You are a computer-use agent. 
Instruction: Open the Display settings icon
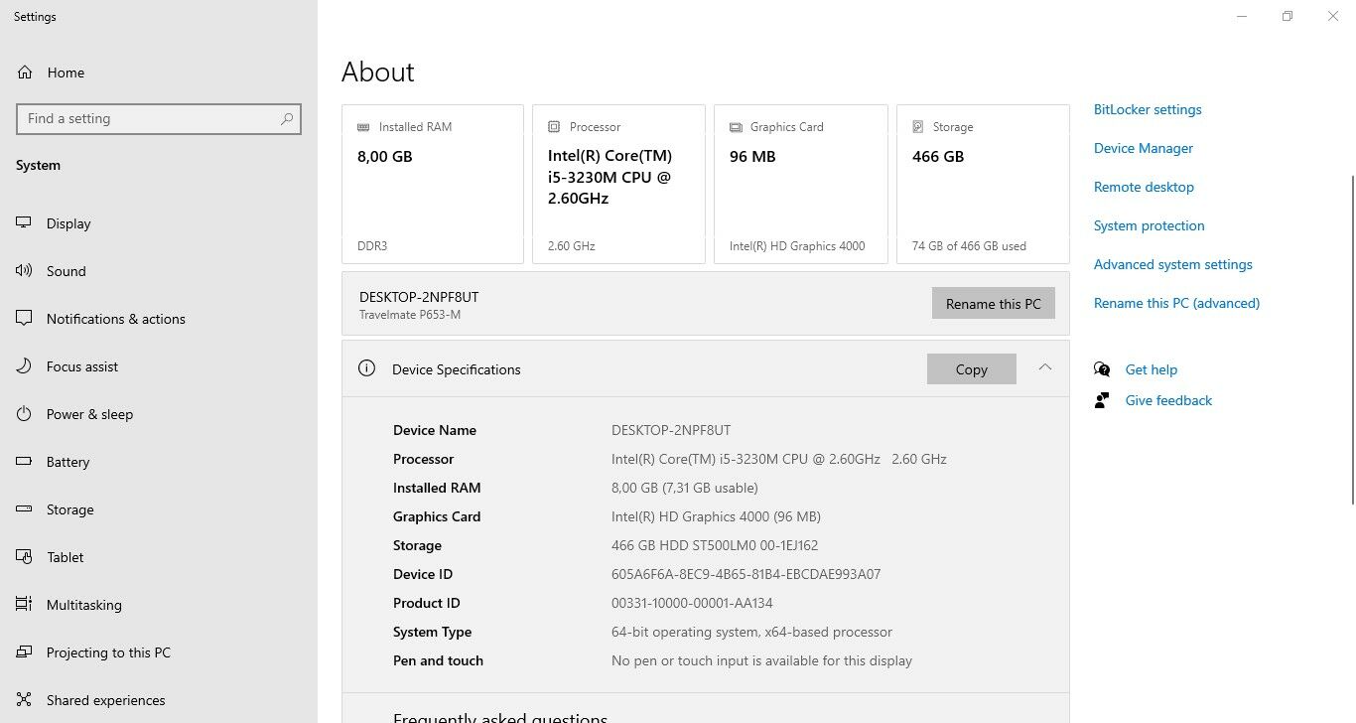coord(23,223)
